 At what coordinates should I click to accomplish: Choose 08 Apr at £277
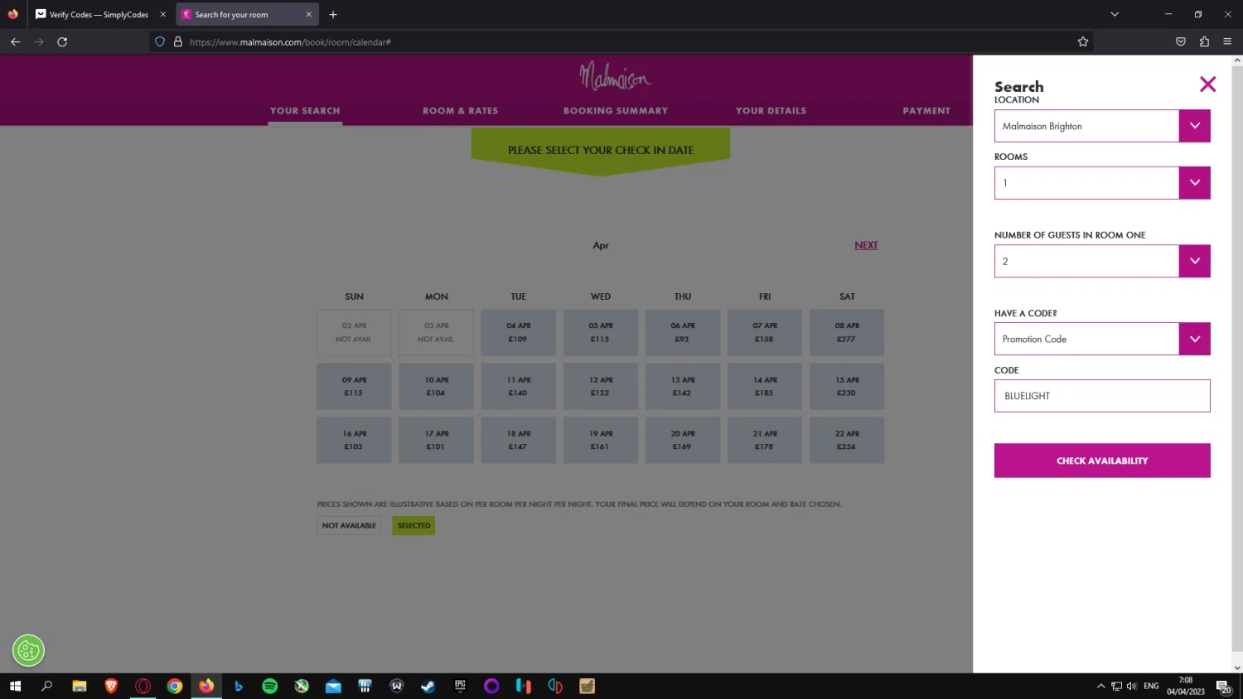(x=847, y=332)
